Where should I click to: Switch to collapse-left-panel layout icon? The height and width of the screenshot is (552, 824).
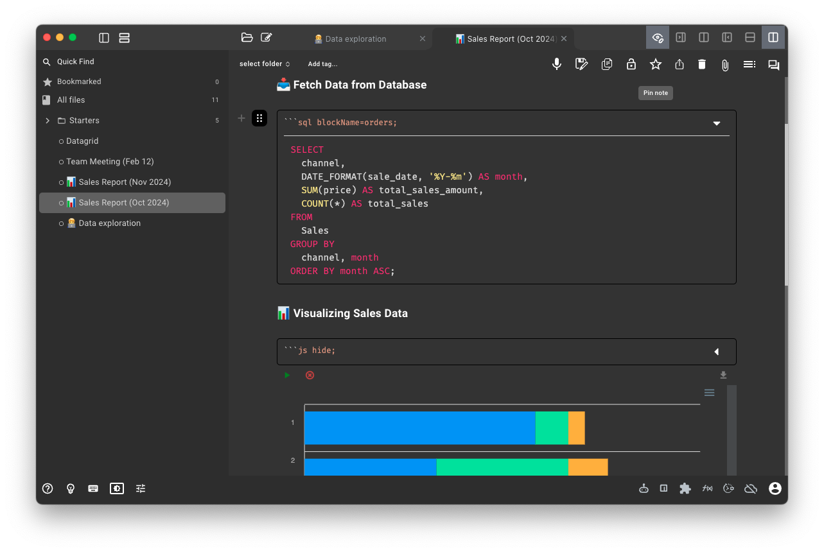coord(727,38)
